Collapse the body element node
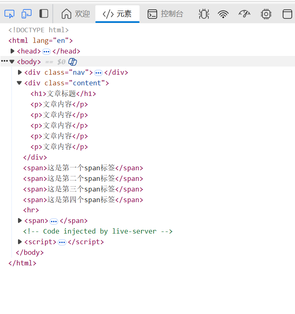Image resolution: width=295 pixels, height=314 pixels. pyautogui.click(x=12, y=62)
